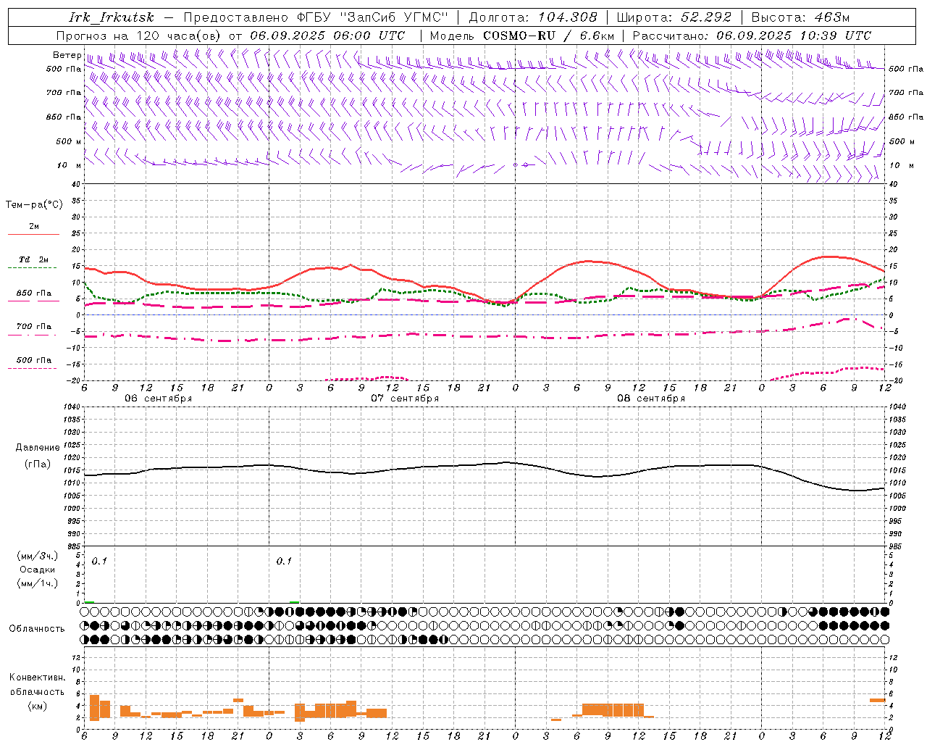Click 'Рассчитано: 06.09.2025 10:39 UTC' timestamp
This screenshot has width=927, height=742.
(x=752, y=36)
